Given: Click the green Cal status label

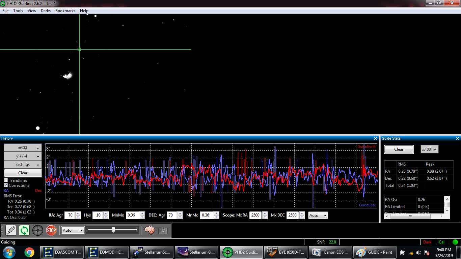Looking at the screenshot, I should point(441,242).
